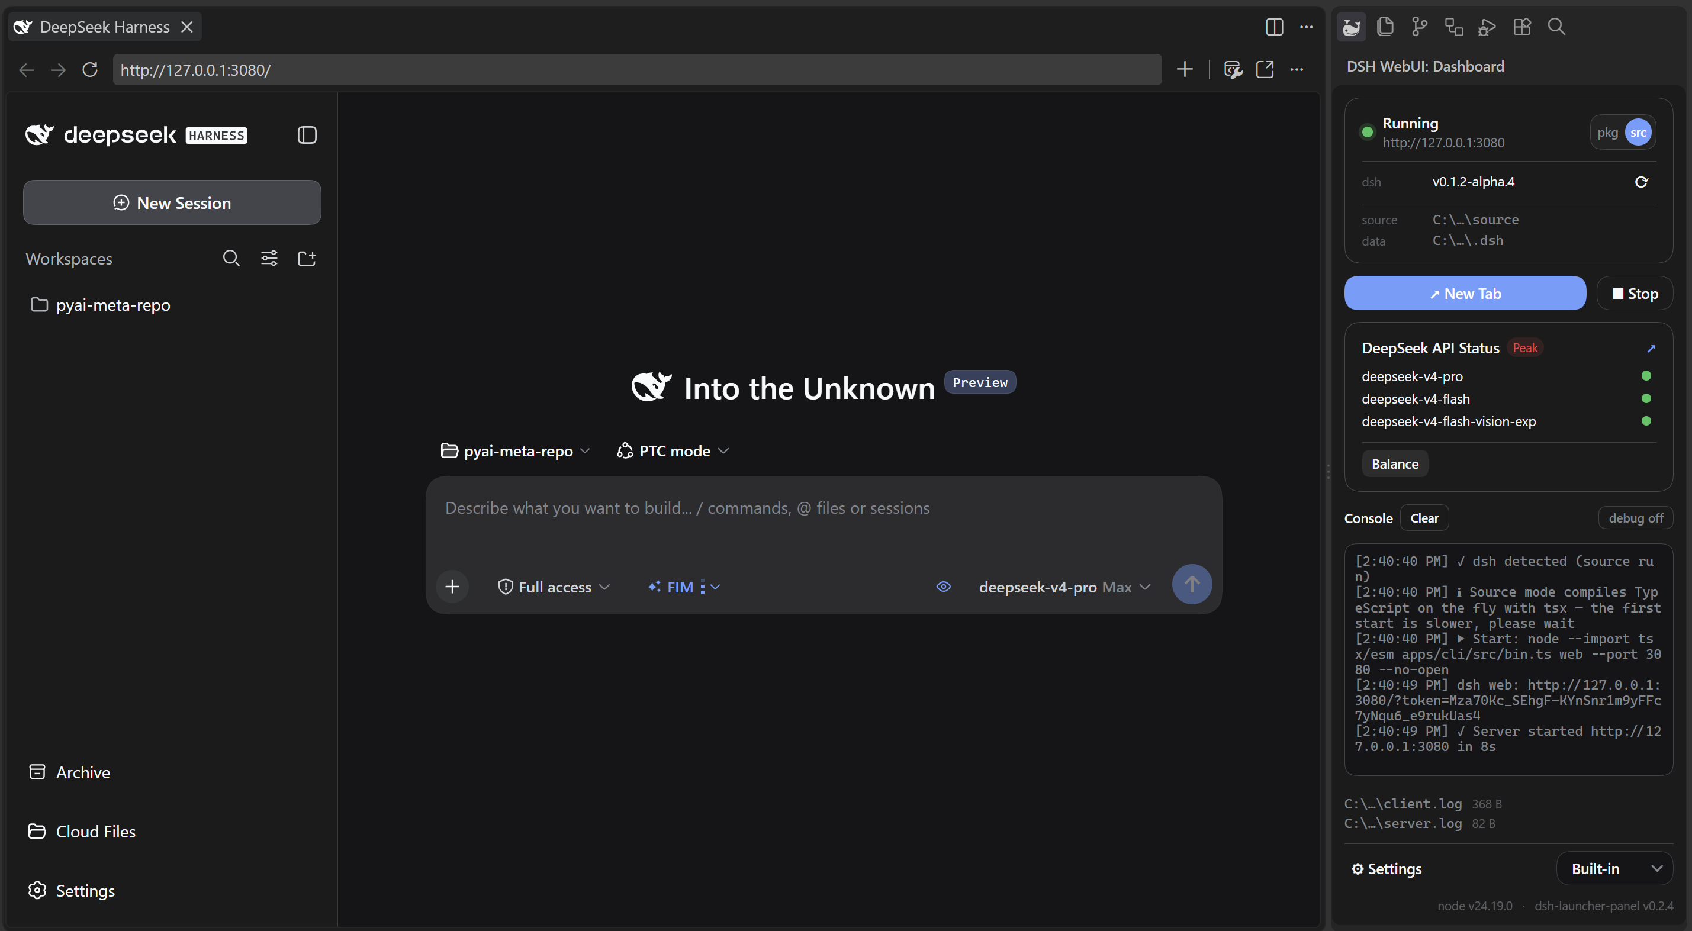Open the Explorer files icon in activity bar
This screenshot has width=1692, height=931.
click(x=1385, y=27)
